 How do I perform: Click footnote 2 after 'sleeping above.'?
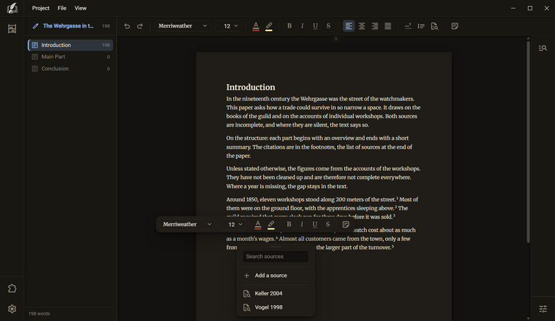395,207
